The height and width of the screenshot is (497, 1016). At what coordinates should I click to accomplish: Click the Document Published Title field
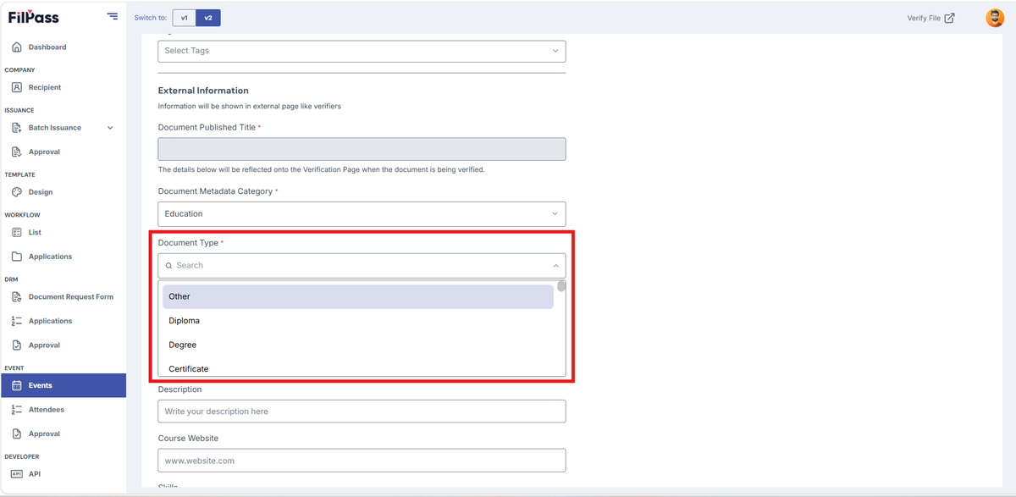point(362,149)
